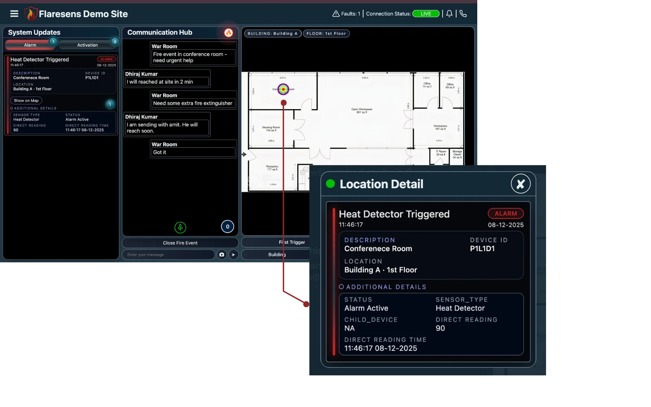The height and width of the screenshot is (407, 651).
Task: Open the hamburger navigation menu
Action: pos(14,13)
